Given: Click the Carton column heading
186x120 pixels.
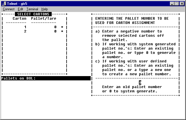Looking at the screenshot, I should coord(20,19).
